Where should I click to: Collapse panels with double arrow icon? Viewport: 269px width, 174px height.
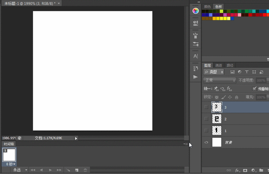[x=199, y=2]
